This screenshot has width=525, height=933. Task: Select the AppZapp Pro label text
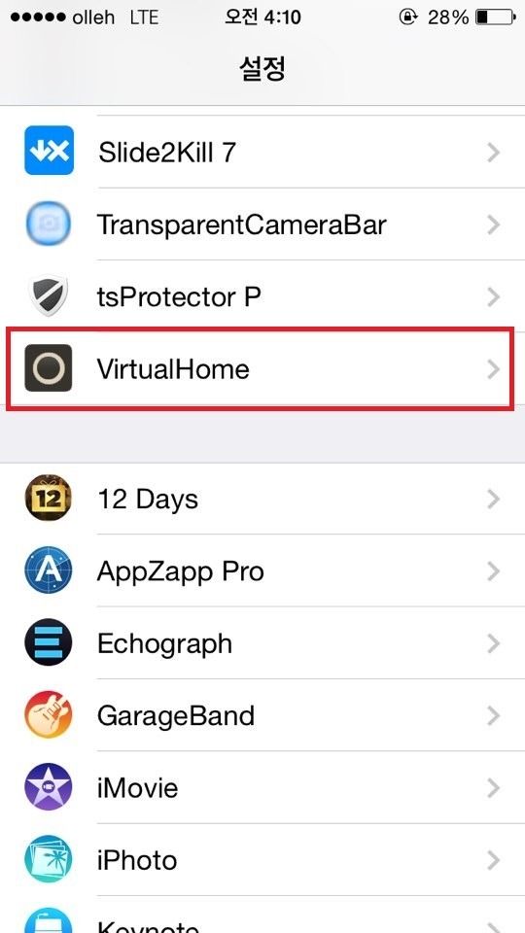click(181, 571)
